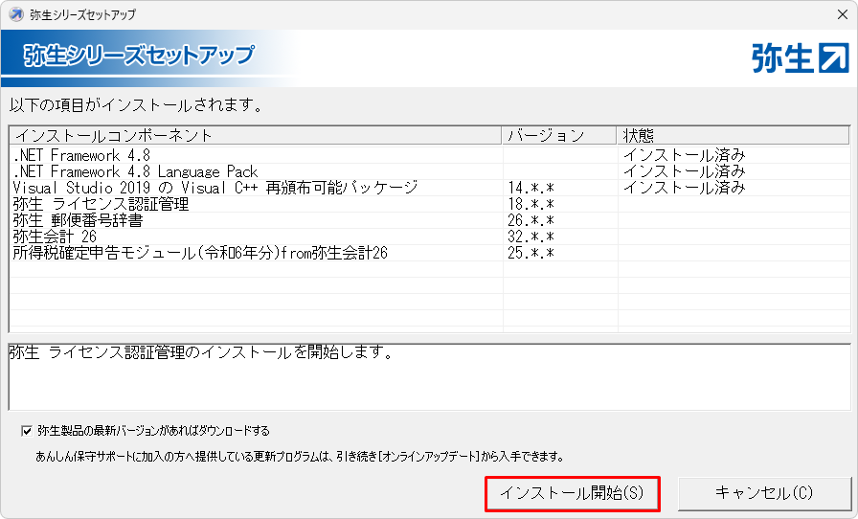858x519 pixels.
Task: Click the 弥生シリーズセットアップ header banner title
Action: 140,55
